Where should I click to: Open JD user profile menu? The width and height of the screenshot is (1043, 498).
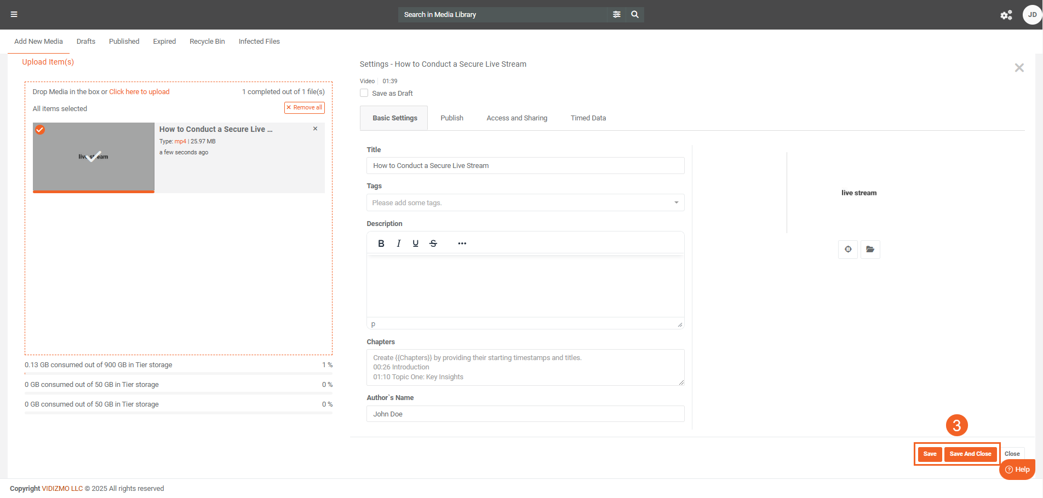pyautogui.click(x=1031, y=15)
